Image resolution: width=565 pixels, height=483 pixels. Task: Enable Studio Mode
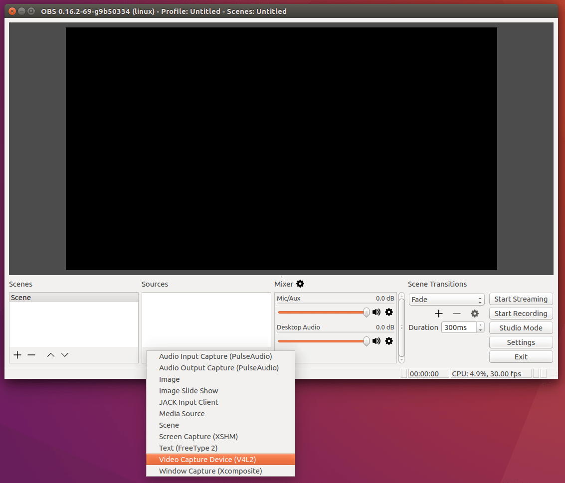point(521,327)
